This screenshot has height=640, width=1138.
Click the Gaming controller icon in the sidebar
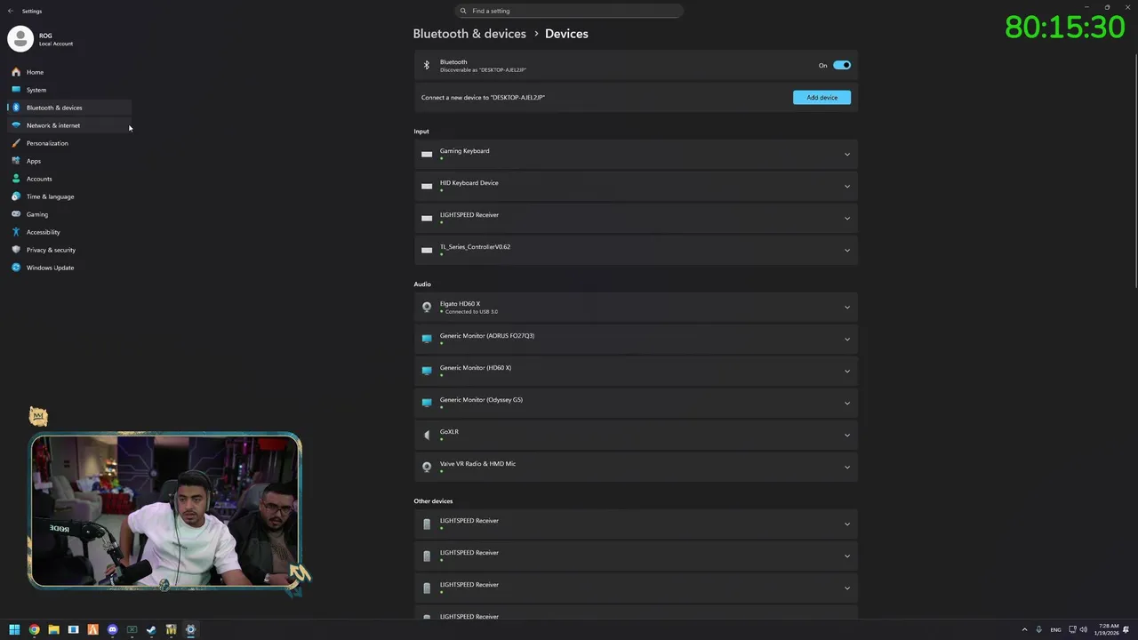(x=16, y=214)
